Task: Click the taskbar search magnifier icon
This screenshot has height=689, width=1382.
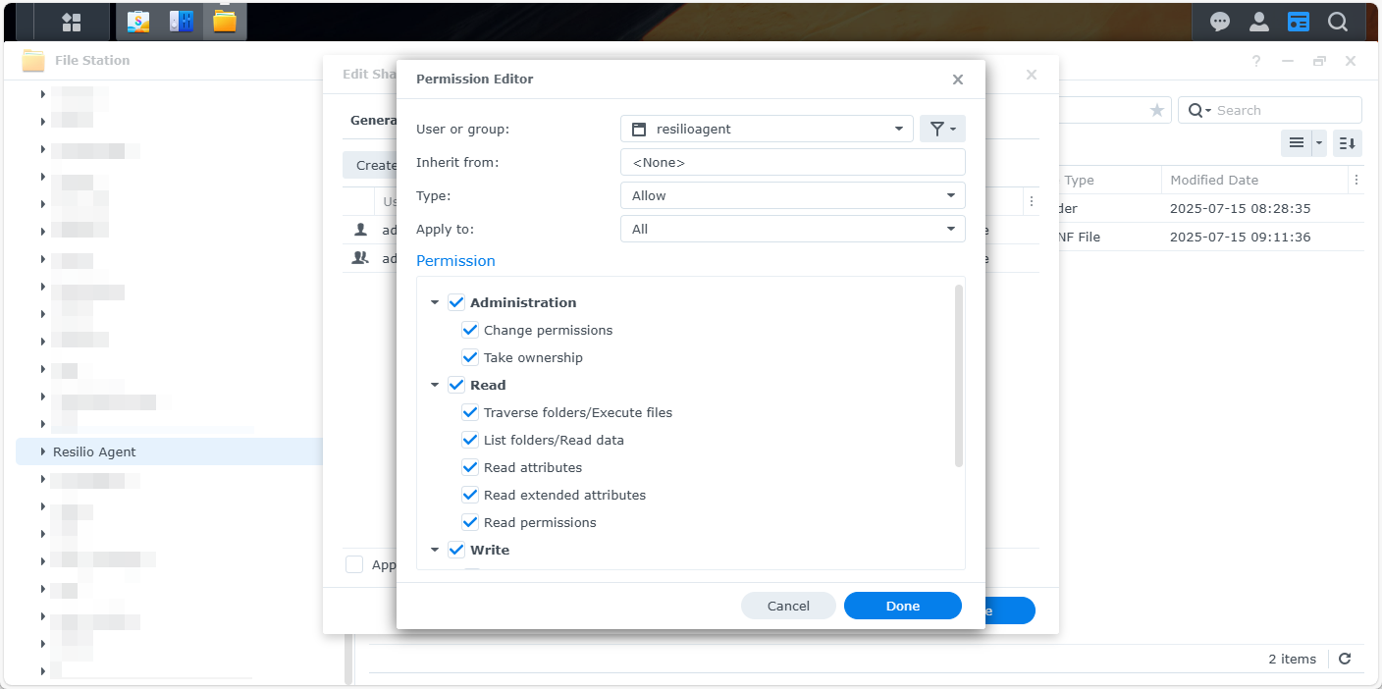Action: [1338, 22]
